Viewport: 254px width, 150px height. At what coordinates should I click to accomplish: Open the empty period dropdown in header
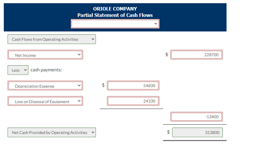[x=115, y=24]
